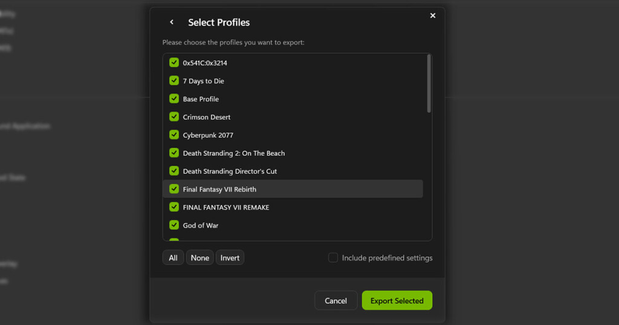Image resolution: width=619 pixels, height=325 pixels.
Task: Toggle the Crimson Desert checkbox
Action: click(174, 117)
